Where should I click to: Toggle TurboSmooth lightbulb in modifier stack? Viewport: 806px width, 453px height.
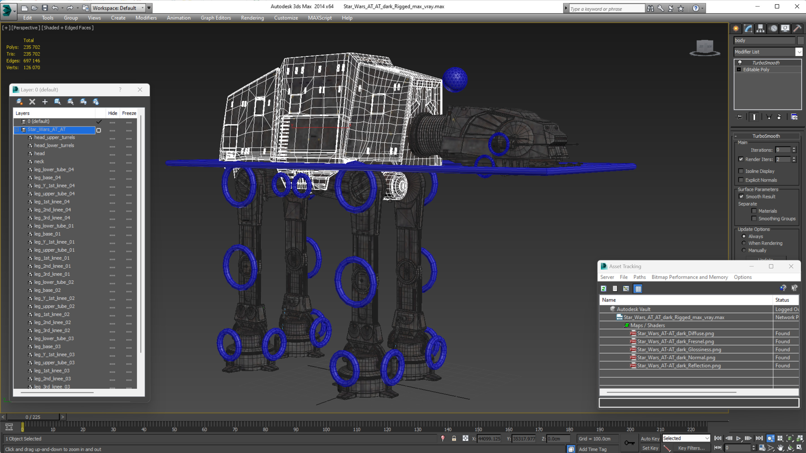point(740,63)
